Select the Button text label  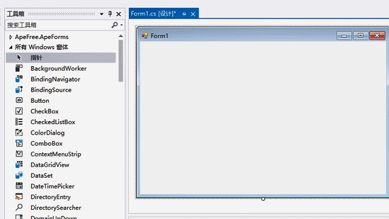[x=40, y=100]
